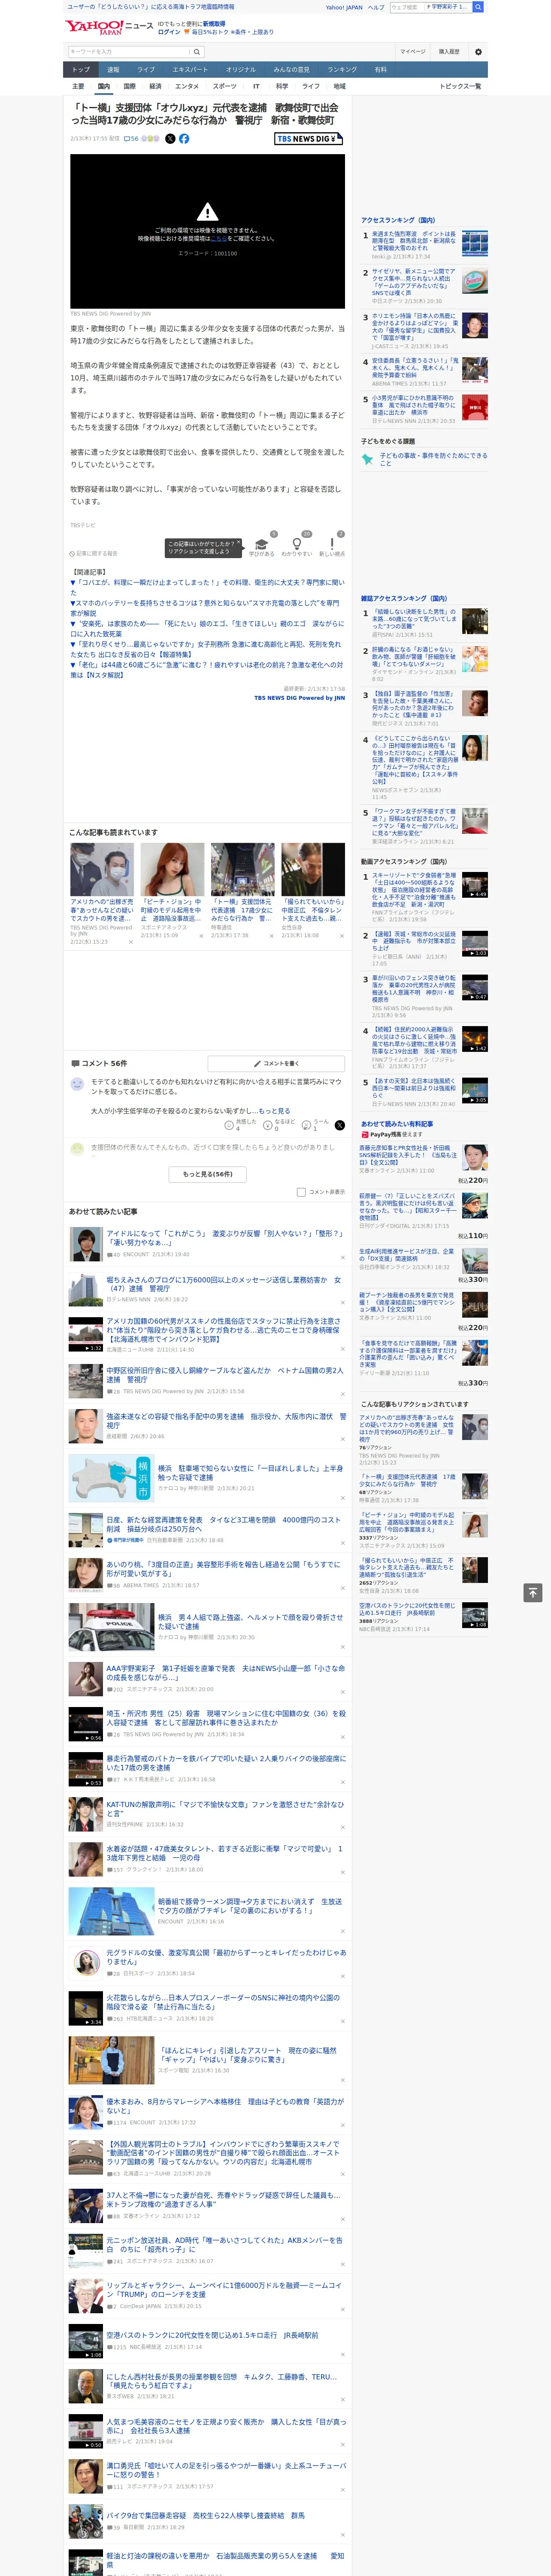Open the 有料 tab
551x2576 pixels.
[x=380, y=69]
